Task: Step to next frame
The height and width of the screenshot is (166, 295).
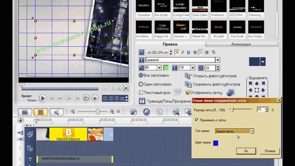Action: click(69, 98)
